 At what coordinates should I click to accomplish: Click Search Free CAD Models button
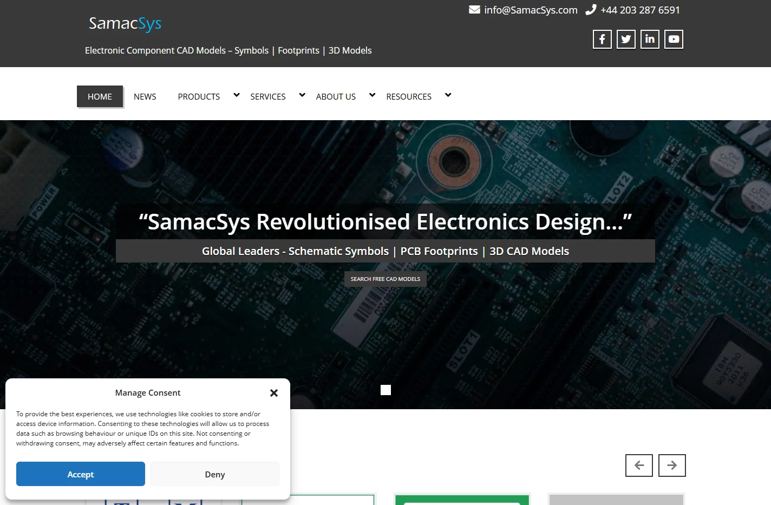385,279
